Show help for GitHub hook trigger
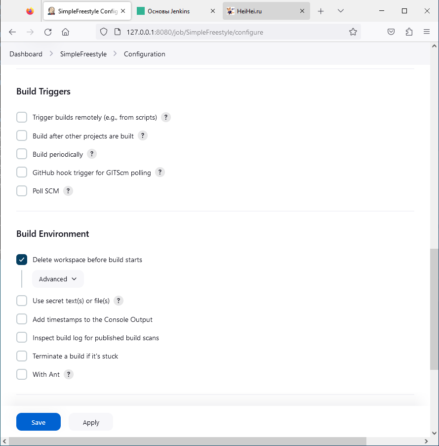The height and width of the screenshot is (446, 439). click(160, 173)
